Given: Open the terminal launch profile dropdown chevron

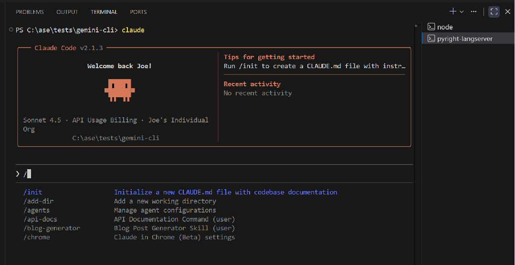Looking at the screenshot, I should click(x=462, y=11).
